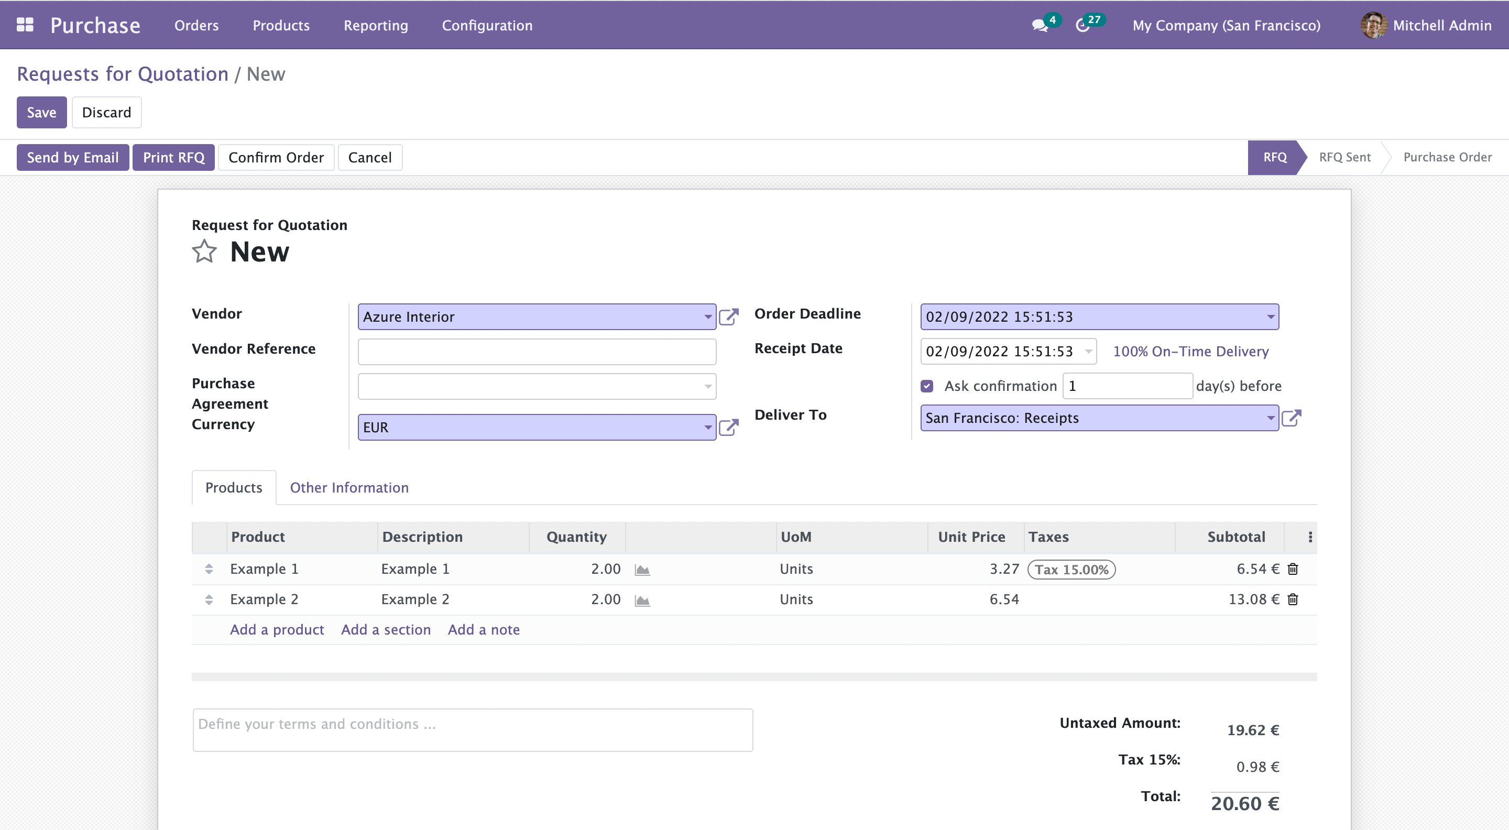Viewport: 1509px width, 830px height.
Task: Open the apps grid menu icon
Action: pos(25,25)
